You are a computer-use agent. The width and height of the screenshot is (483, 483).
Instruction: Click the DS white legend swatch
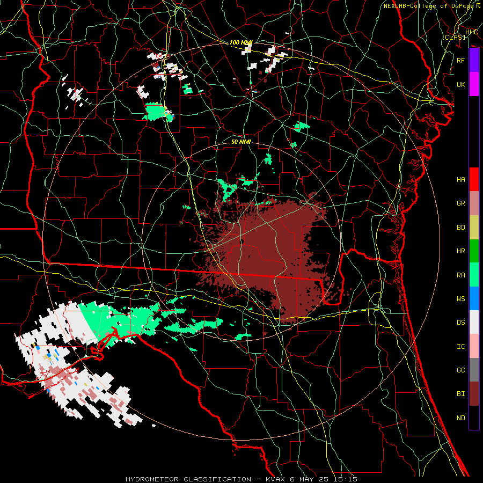[x=474, y=322]
